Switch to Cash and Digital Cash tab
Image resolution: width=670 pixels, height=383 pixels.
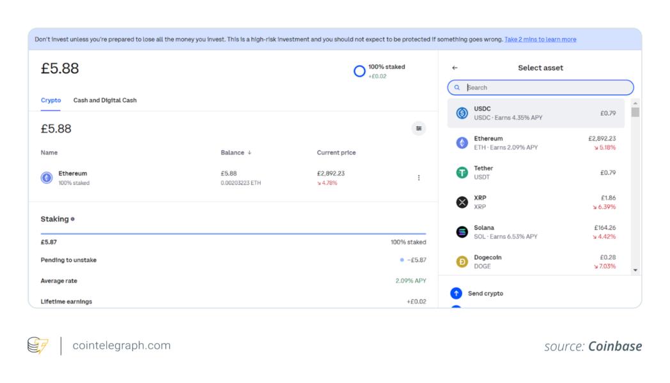click(105, 100)
